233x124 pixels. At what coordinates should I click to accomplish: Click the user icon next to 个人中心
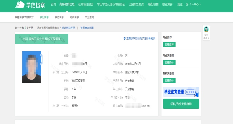point(187,5)
